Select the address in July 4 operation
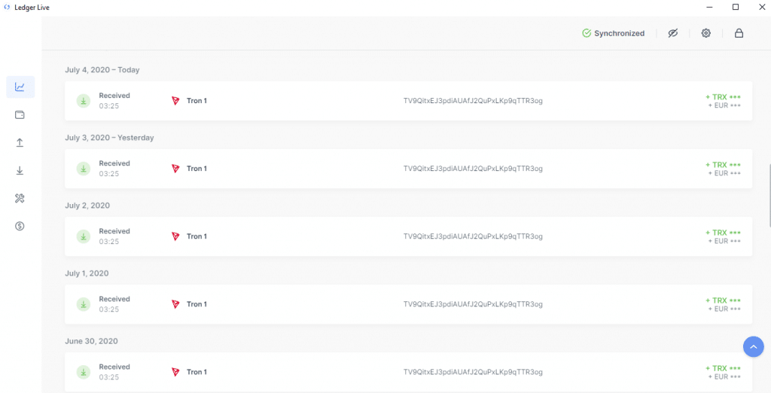 [x=473, y=101]
